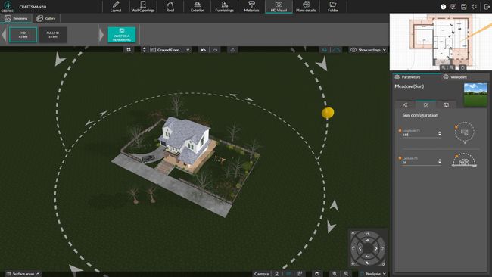Open the Layout step

pyautogui.click(x=116, y=7)
